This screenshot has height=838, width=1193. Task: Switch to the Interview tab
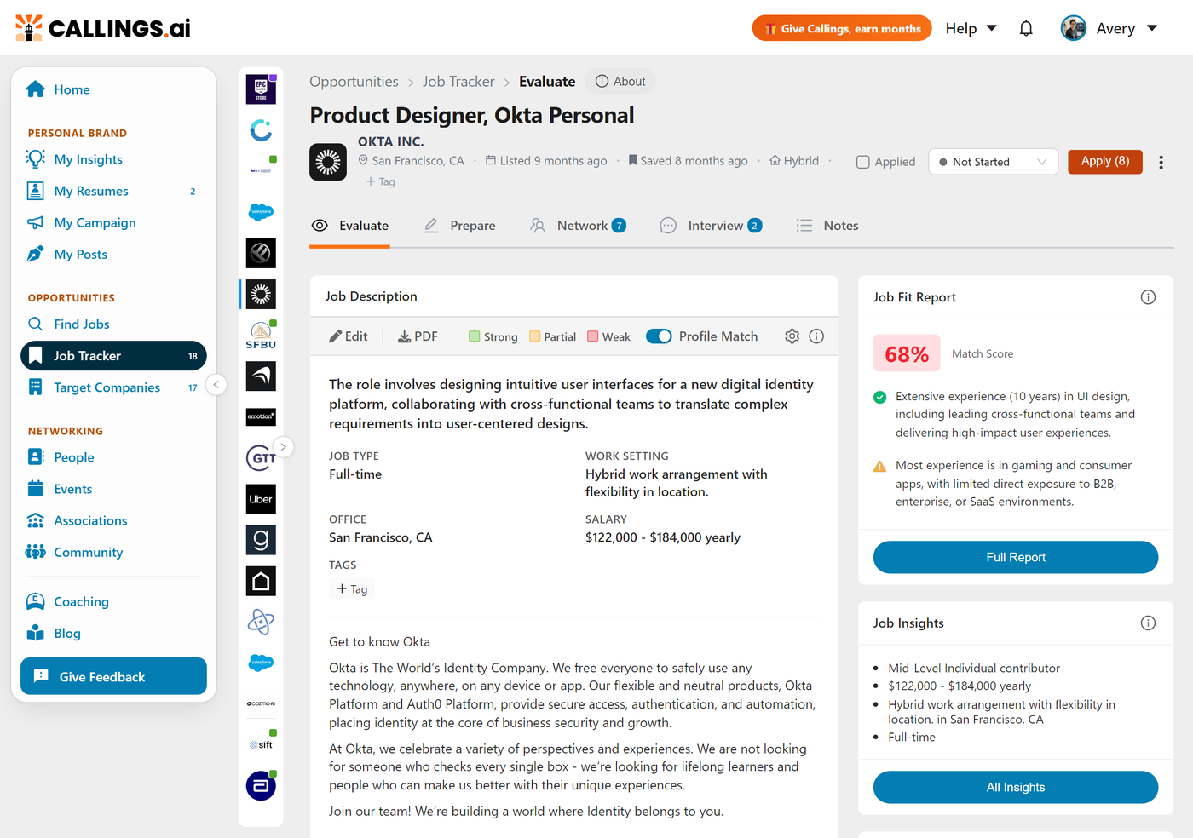coord(711,226)
